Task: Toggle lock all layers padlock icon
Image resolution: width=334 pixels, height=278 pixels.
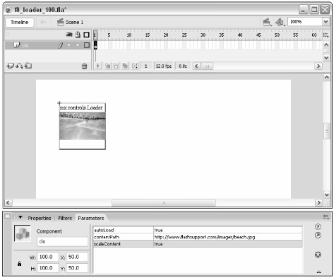Action: (78, 35)
